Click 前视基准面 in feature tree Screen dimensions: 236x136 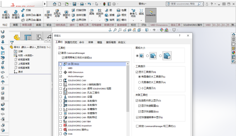pos(22,59)
